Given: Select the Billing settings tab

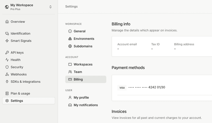Looking at the screenshot, I should pos(78,79).
